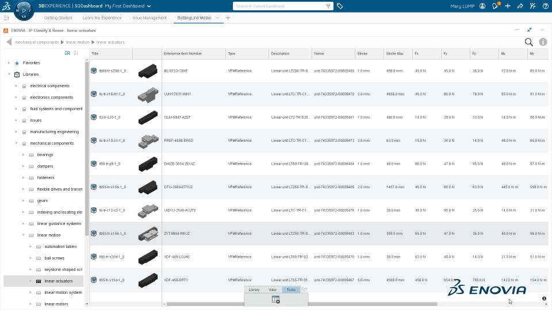Click the share arrow icon
Screen dimensions: 552x310
pos(520,6)
